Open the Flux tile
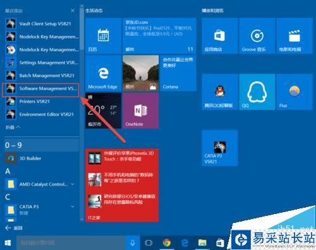This screenshot has height=250, width=316. [295, 92]
